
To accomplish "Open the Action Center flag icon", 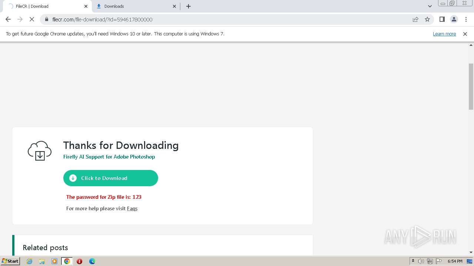I will tap(439, 261).
